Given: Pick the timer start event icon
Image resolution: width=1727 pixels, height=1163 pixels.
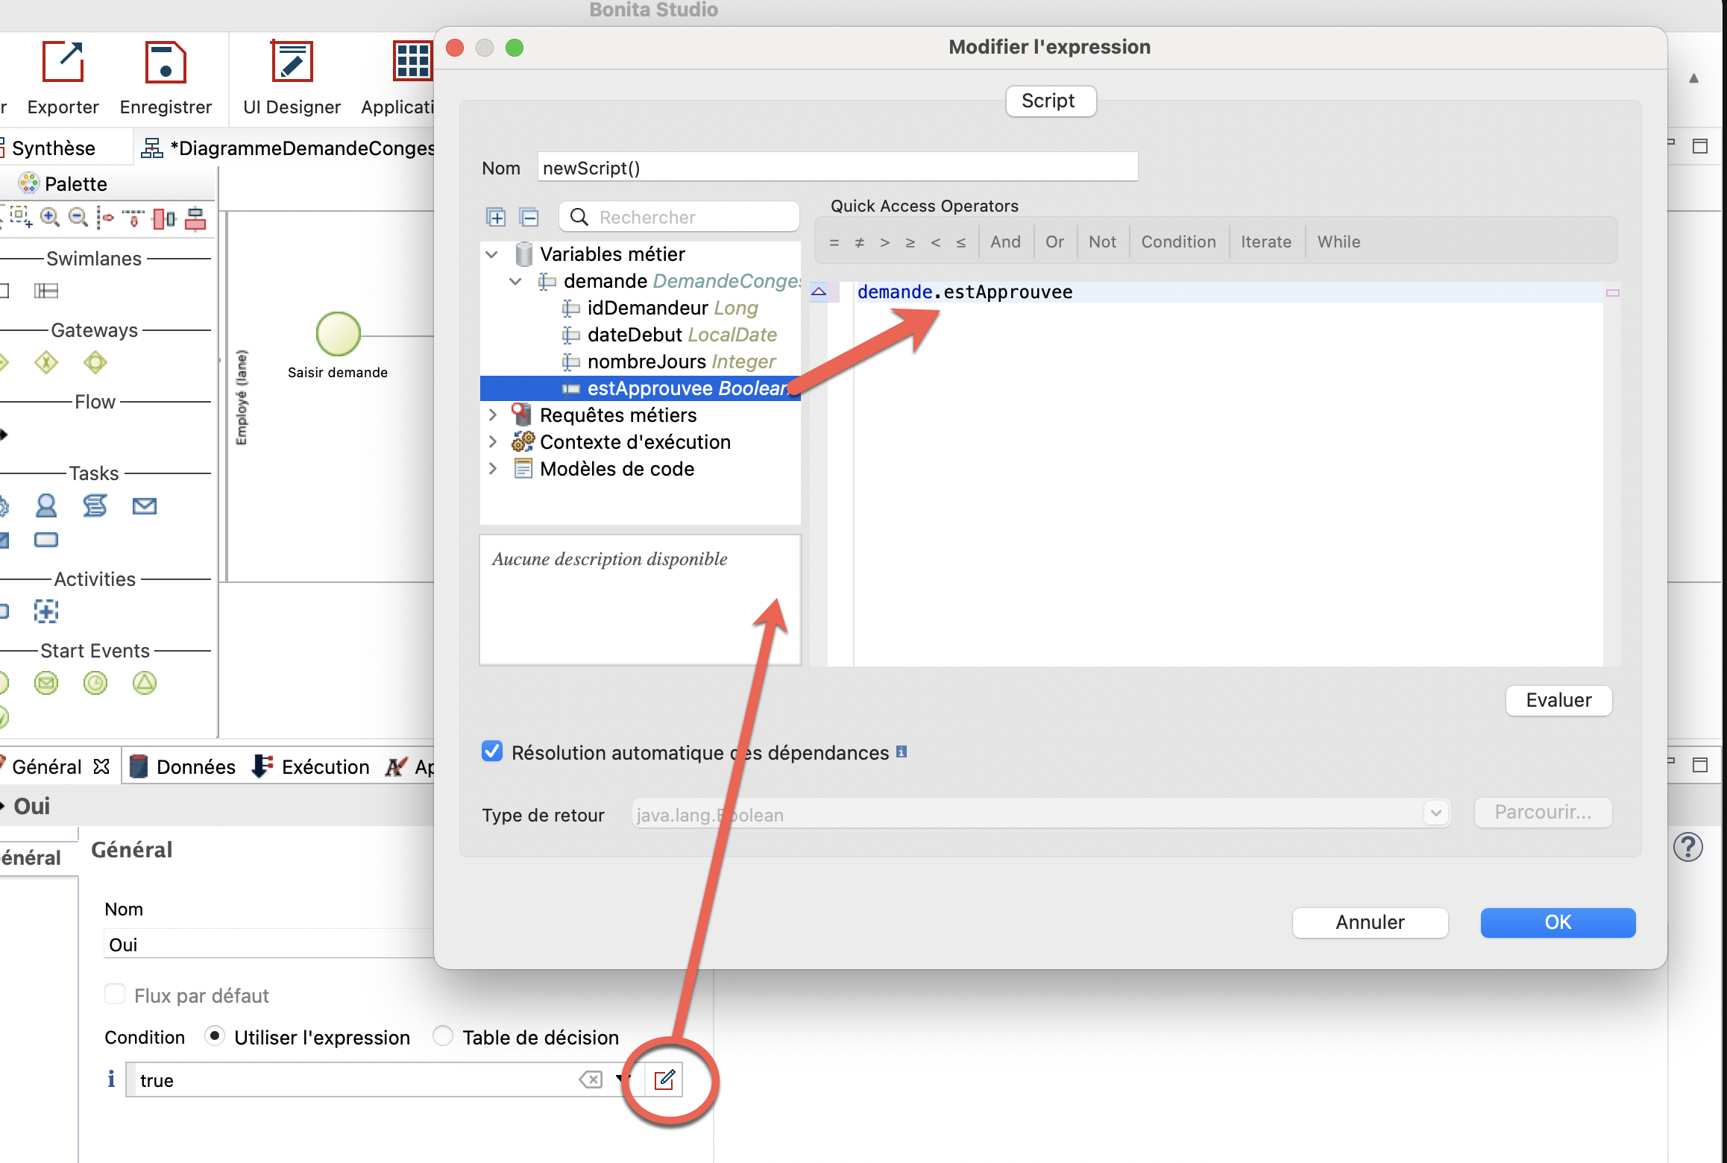Looking at the screenshot, I should click(95, 683).
